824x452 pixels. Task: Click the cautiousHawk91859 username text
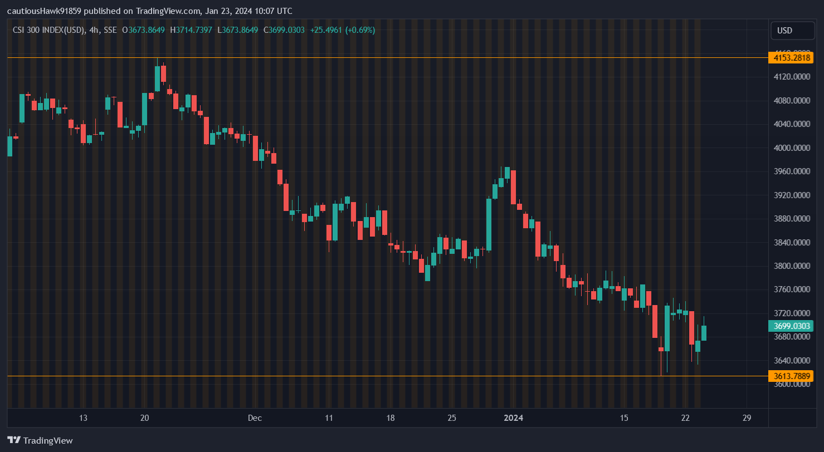(43, 11)
